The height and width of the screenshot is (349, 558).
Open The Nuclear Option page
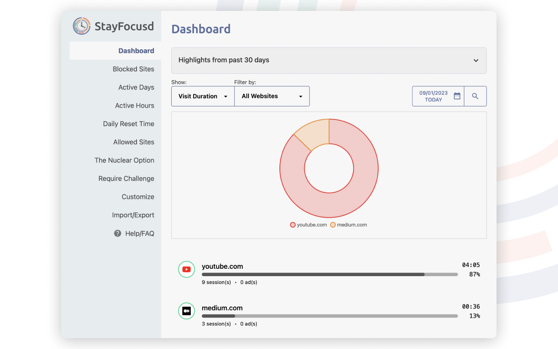pos(125,160)
